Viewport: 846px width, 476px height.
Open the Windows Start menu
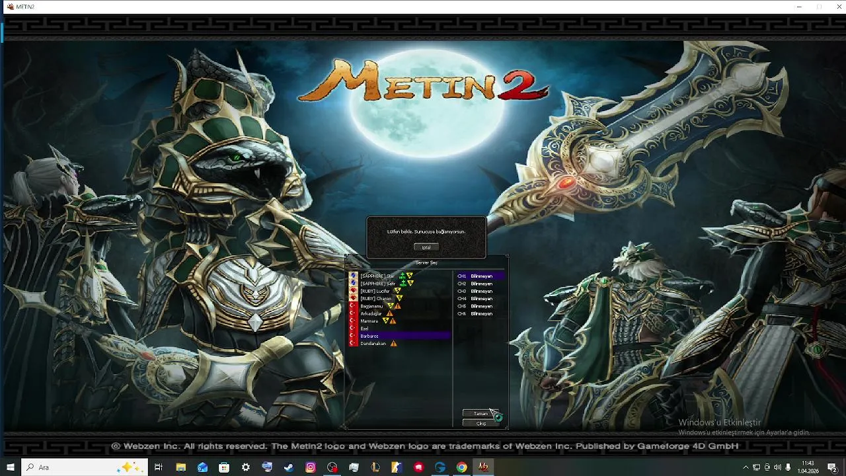pos(10,467)
